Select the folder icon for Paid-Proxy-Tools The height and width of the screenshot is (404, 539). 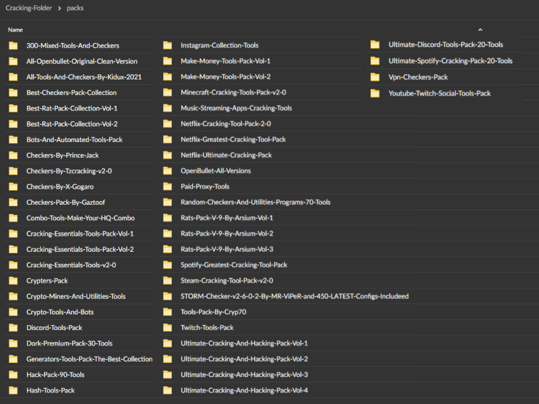(x=168, y=187)
